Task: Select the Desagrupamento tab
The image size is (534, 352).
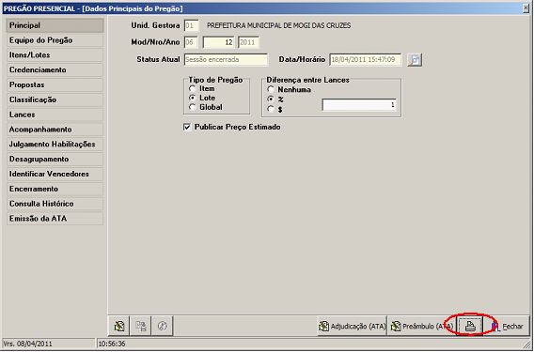Action: [55, 160]
